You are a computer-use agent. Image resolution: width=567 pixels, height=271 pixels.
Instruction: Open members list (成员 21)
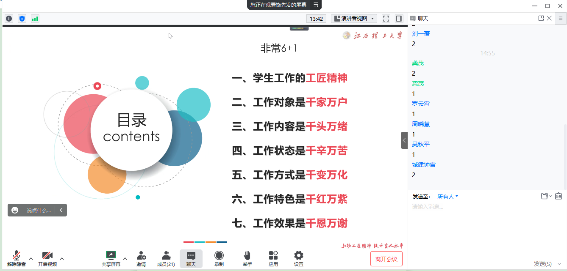tap(166, 258)
